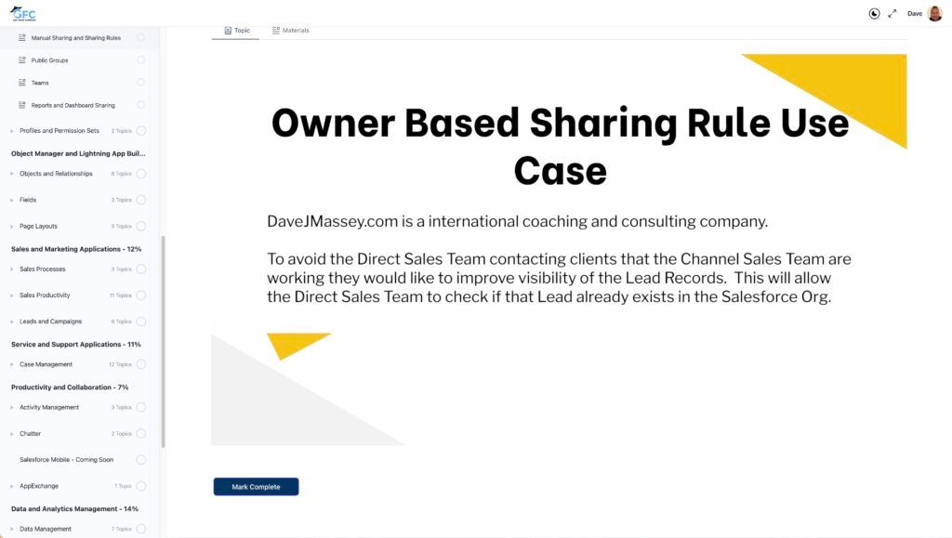Select the Data Management section row
952x538 pixels.
pos(78,529)
